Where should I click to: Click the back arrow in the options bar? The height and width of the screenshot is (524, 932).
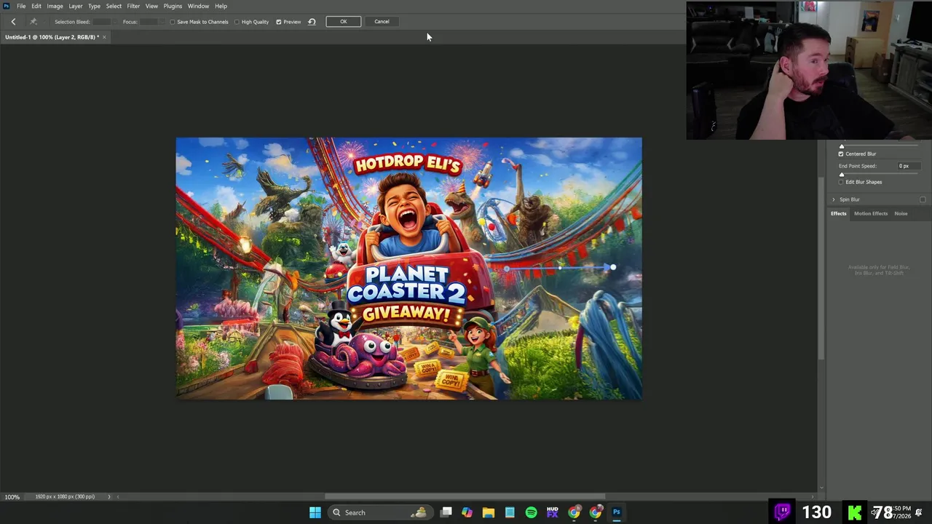pyautogui.click(x=13, y=22)
